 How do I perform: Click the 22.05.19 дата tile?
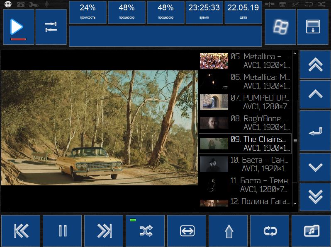tap(243, 12)
